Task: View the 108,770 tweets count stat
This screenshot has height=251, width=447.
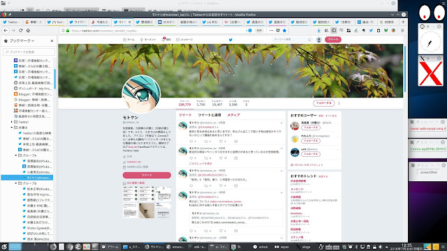Action: coord(184,103)
